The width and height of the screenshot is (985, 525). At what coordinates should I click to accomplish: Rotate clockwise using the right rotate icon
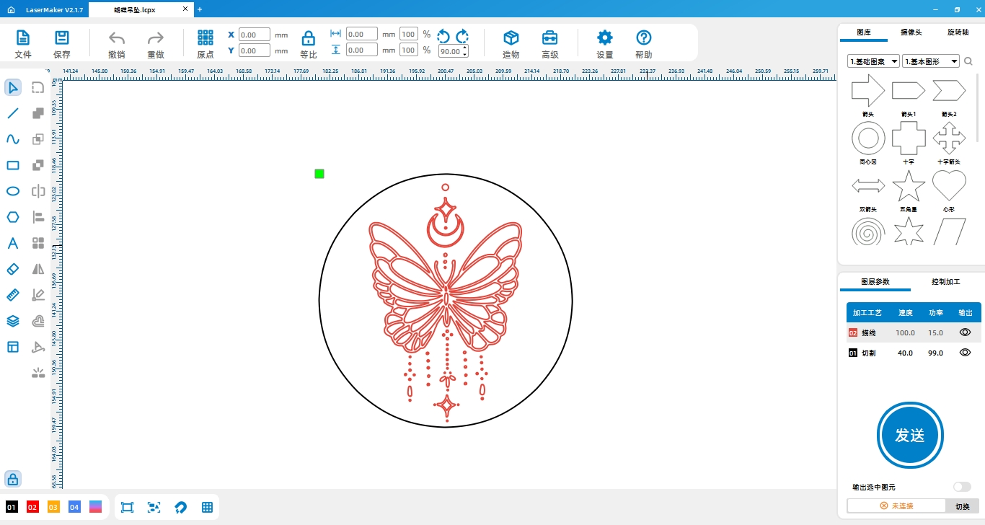pos(462,37)
